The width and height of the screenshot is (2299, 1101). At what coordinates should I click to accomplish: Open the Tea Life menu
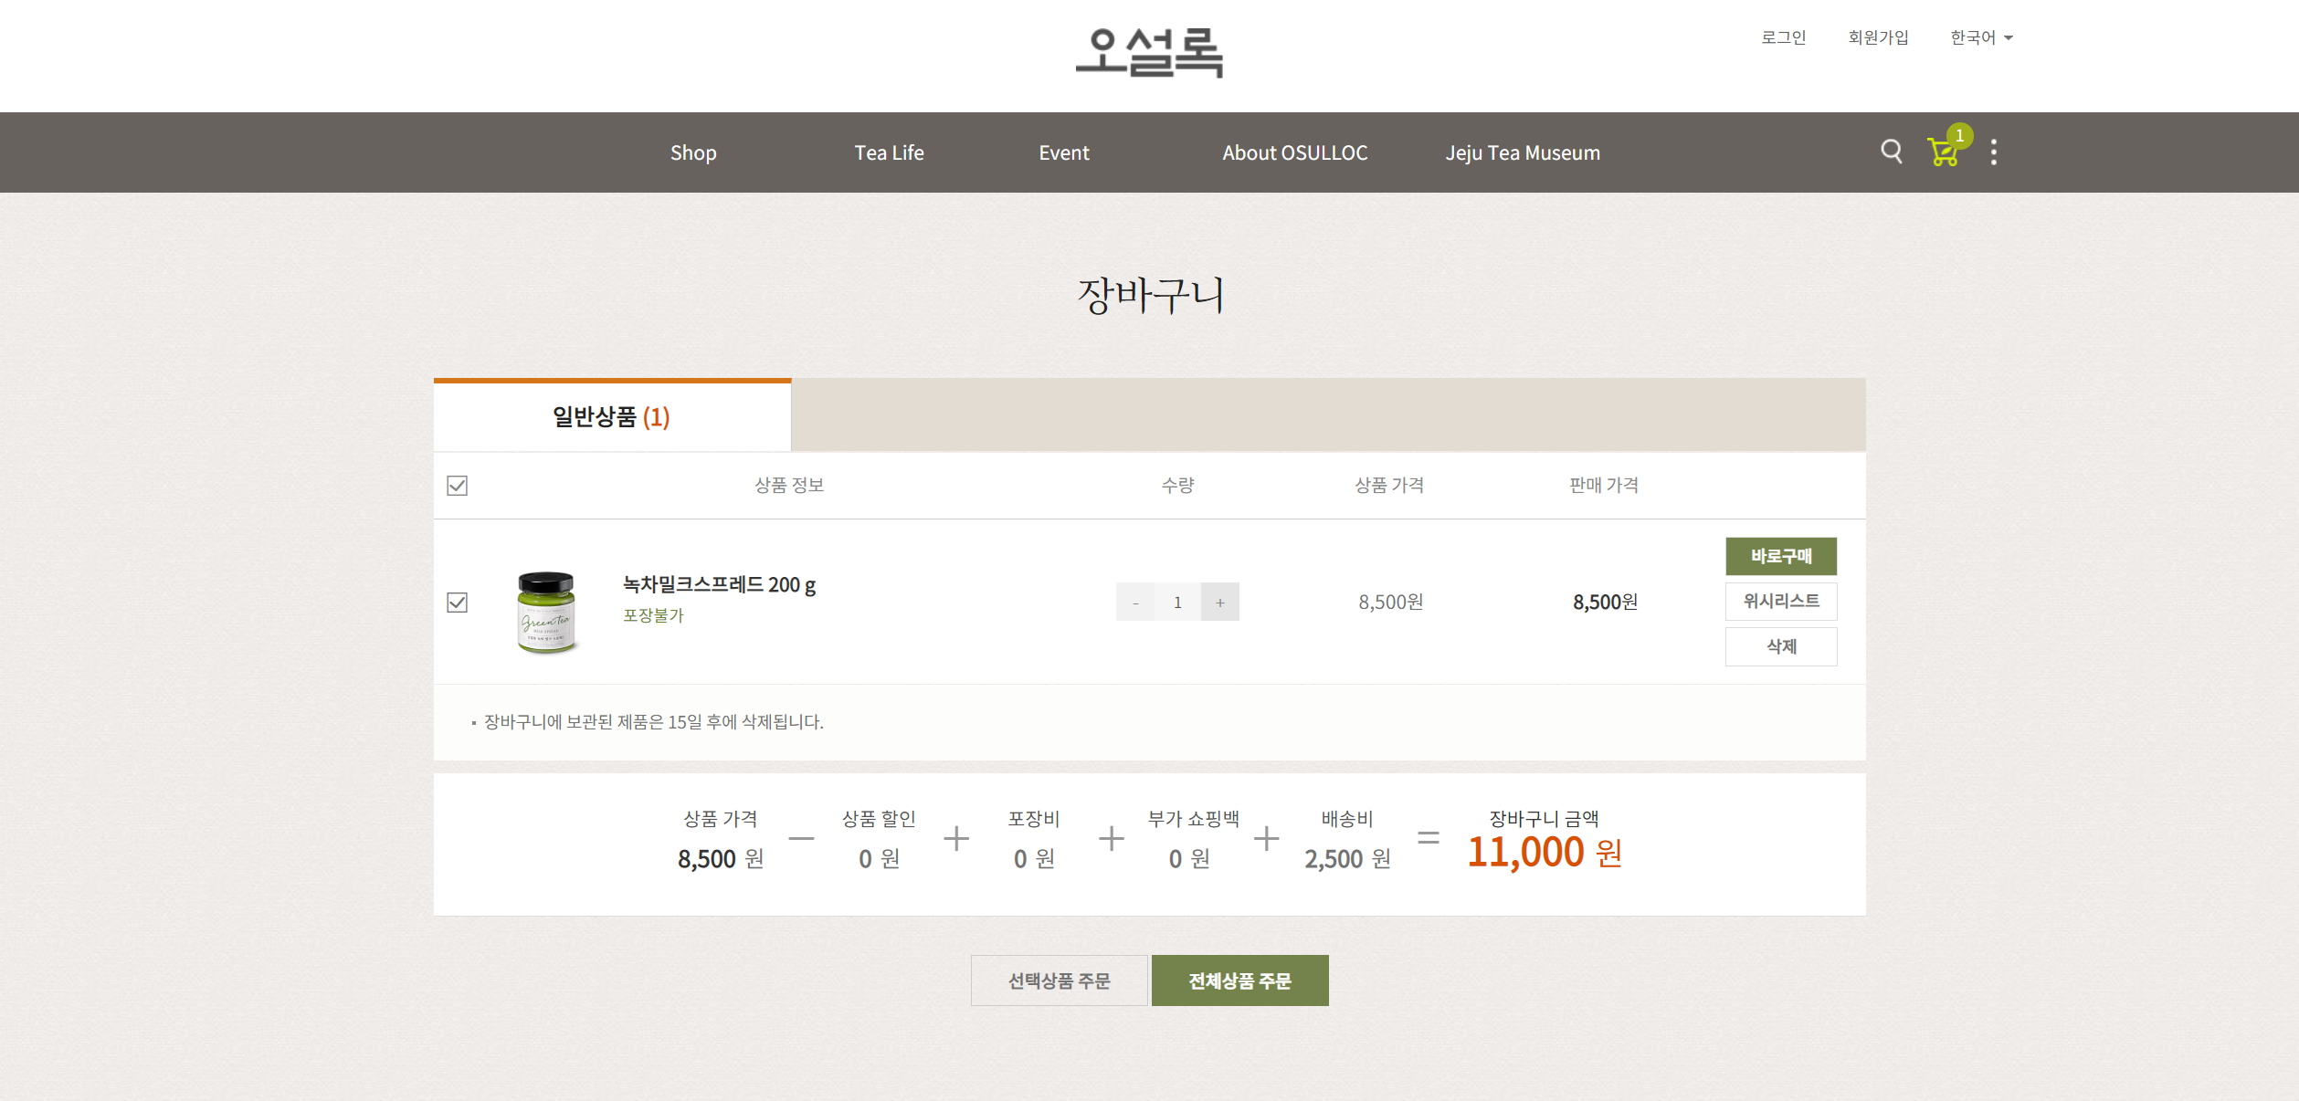pyautogui.click(x=889, y=152)
